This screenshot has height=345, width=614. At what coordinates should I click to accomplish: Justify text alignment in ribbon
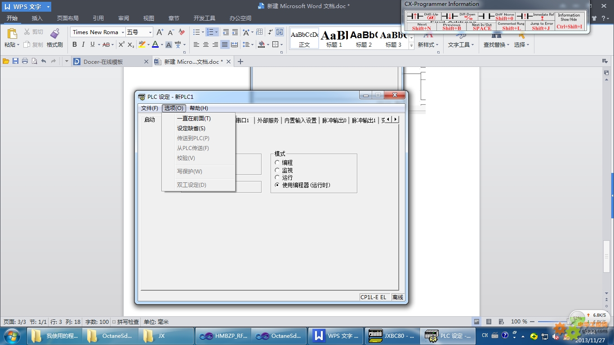pos(225,44)
